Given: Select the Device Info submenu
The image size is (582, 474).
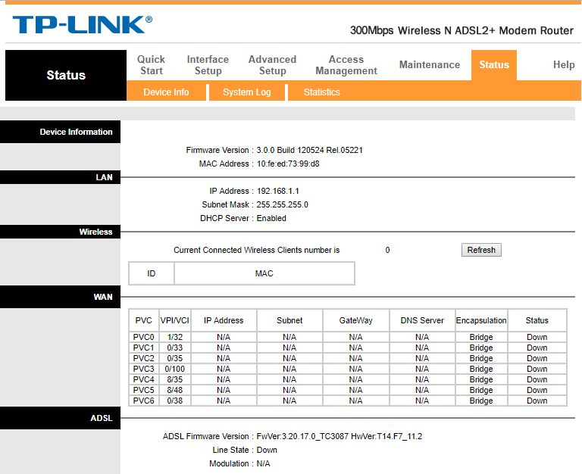Looking at the screenshot, I should 166,92.
